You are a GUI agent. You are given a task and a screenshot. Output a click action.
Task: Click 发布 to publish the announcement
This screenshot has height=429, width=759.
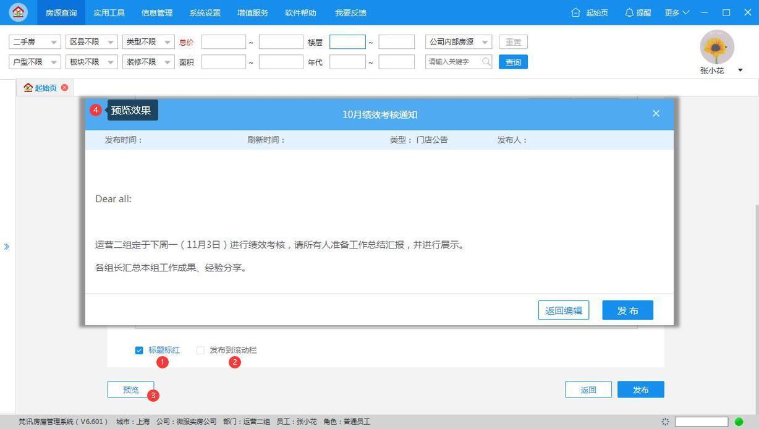click(627, 310)
